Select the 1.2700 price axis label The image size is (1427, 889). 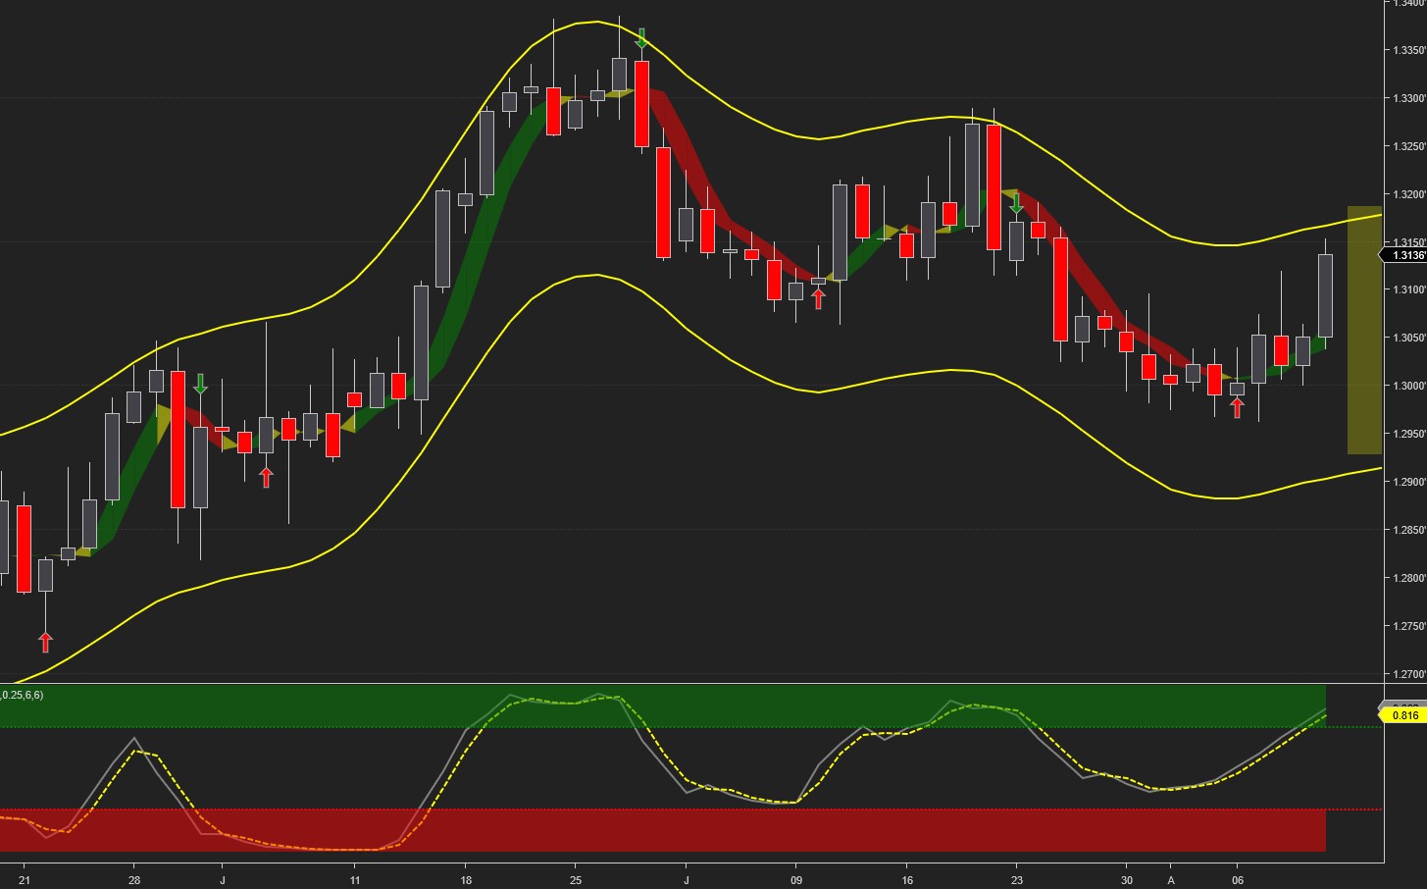pos(1409,674)
